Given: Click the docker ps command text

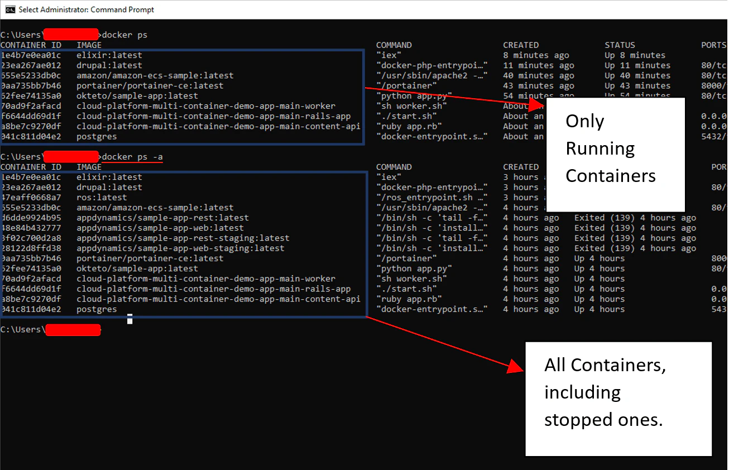Looking at the screenshot, I should tap(124, 35).
